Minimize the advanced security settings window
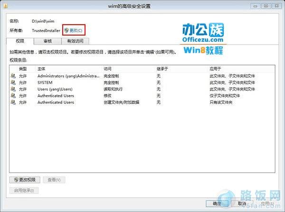The image size is (285, 212). [255, 6]
